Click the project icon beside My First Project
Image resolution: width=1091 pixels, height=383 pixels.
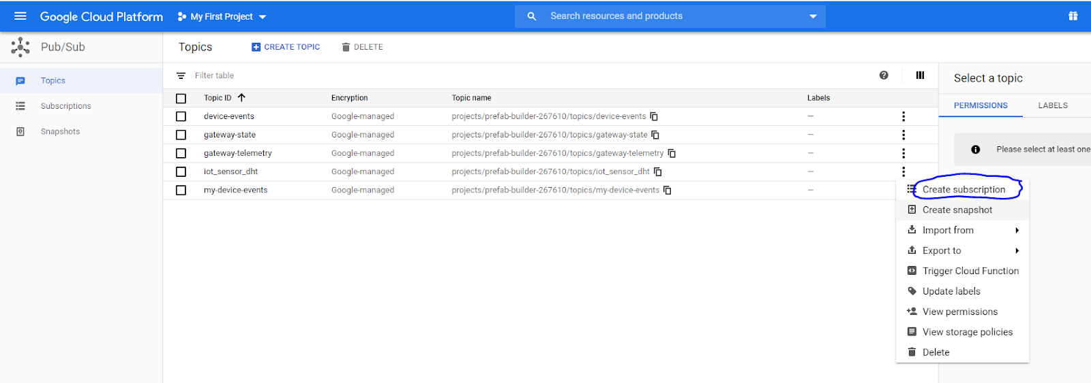coord(182,16)
